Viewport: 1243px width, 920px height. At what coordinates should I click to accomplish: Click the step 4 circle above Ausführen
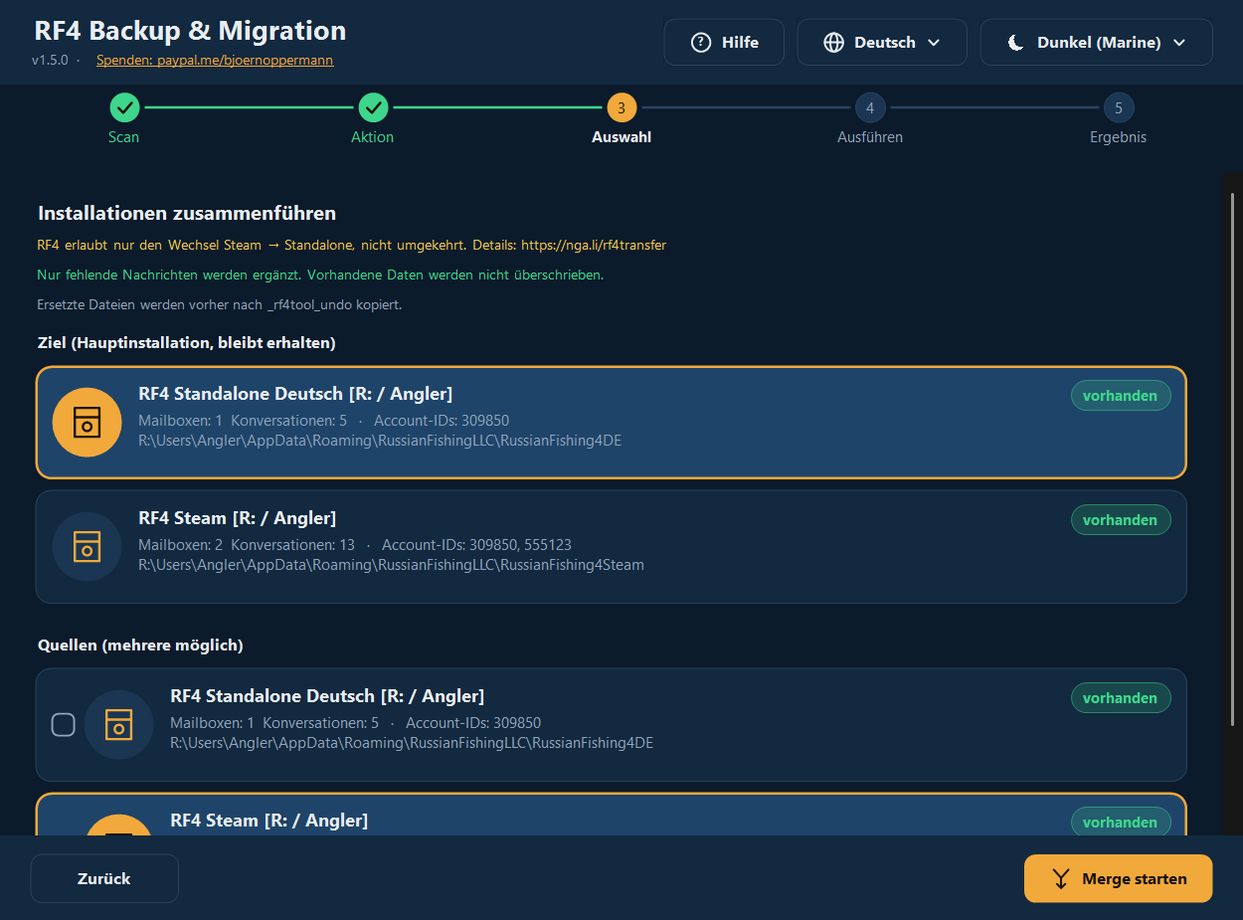pos(870,107)
